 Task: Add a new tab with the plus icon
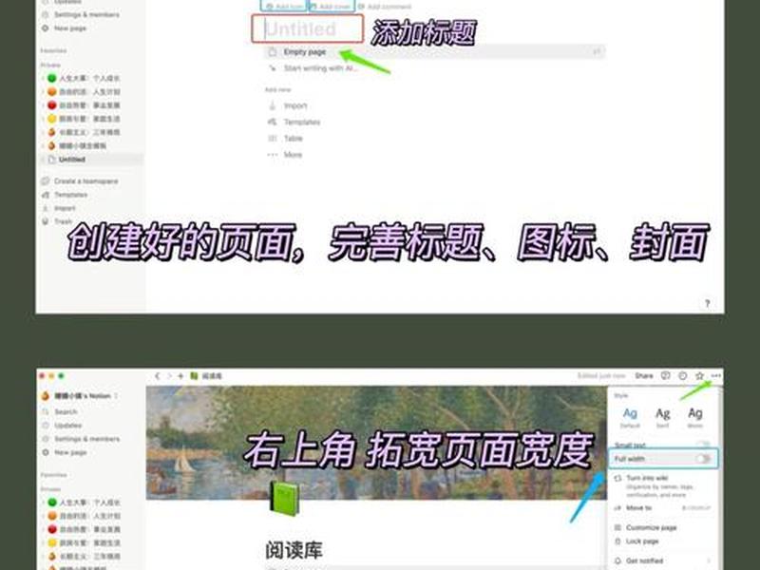(180, 375)
